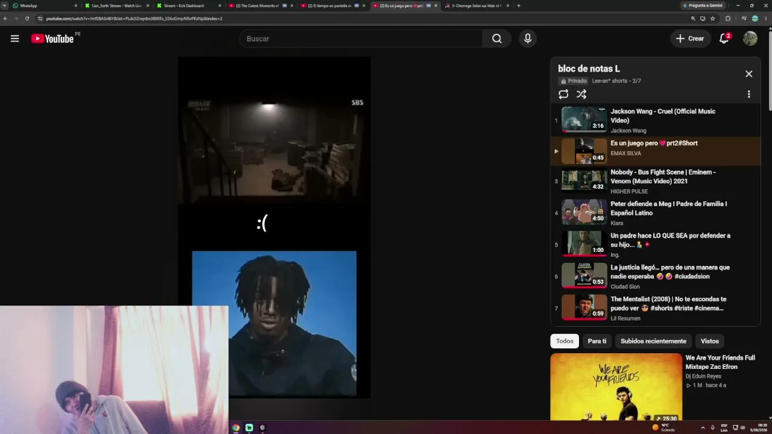Screen dimensions: 772x434
Task: Open the green app in the taskbar
Action: pos(249,427)
